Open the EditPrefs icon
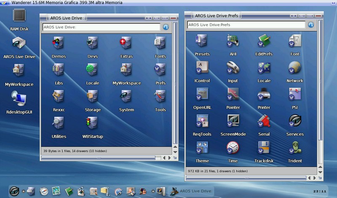 coord(264,41)
